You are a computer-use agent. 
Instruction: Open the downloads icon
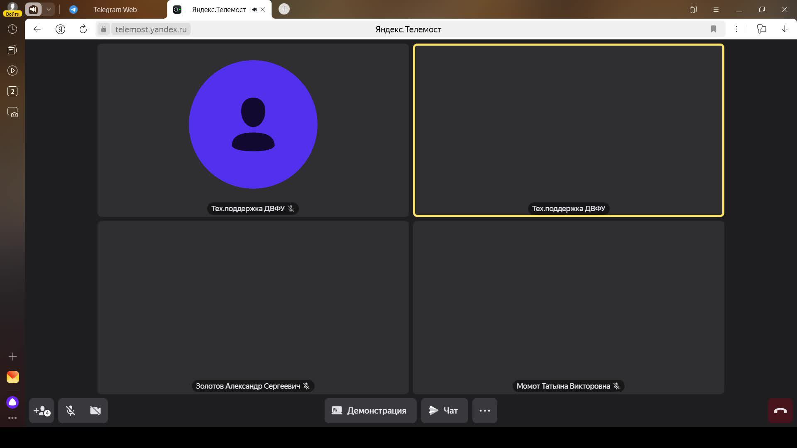pos(784,29)
